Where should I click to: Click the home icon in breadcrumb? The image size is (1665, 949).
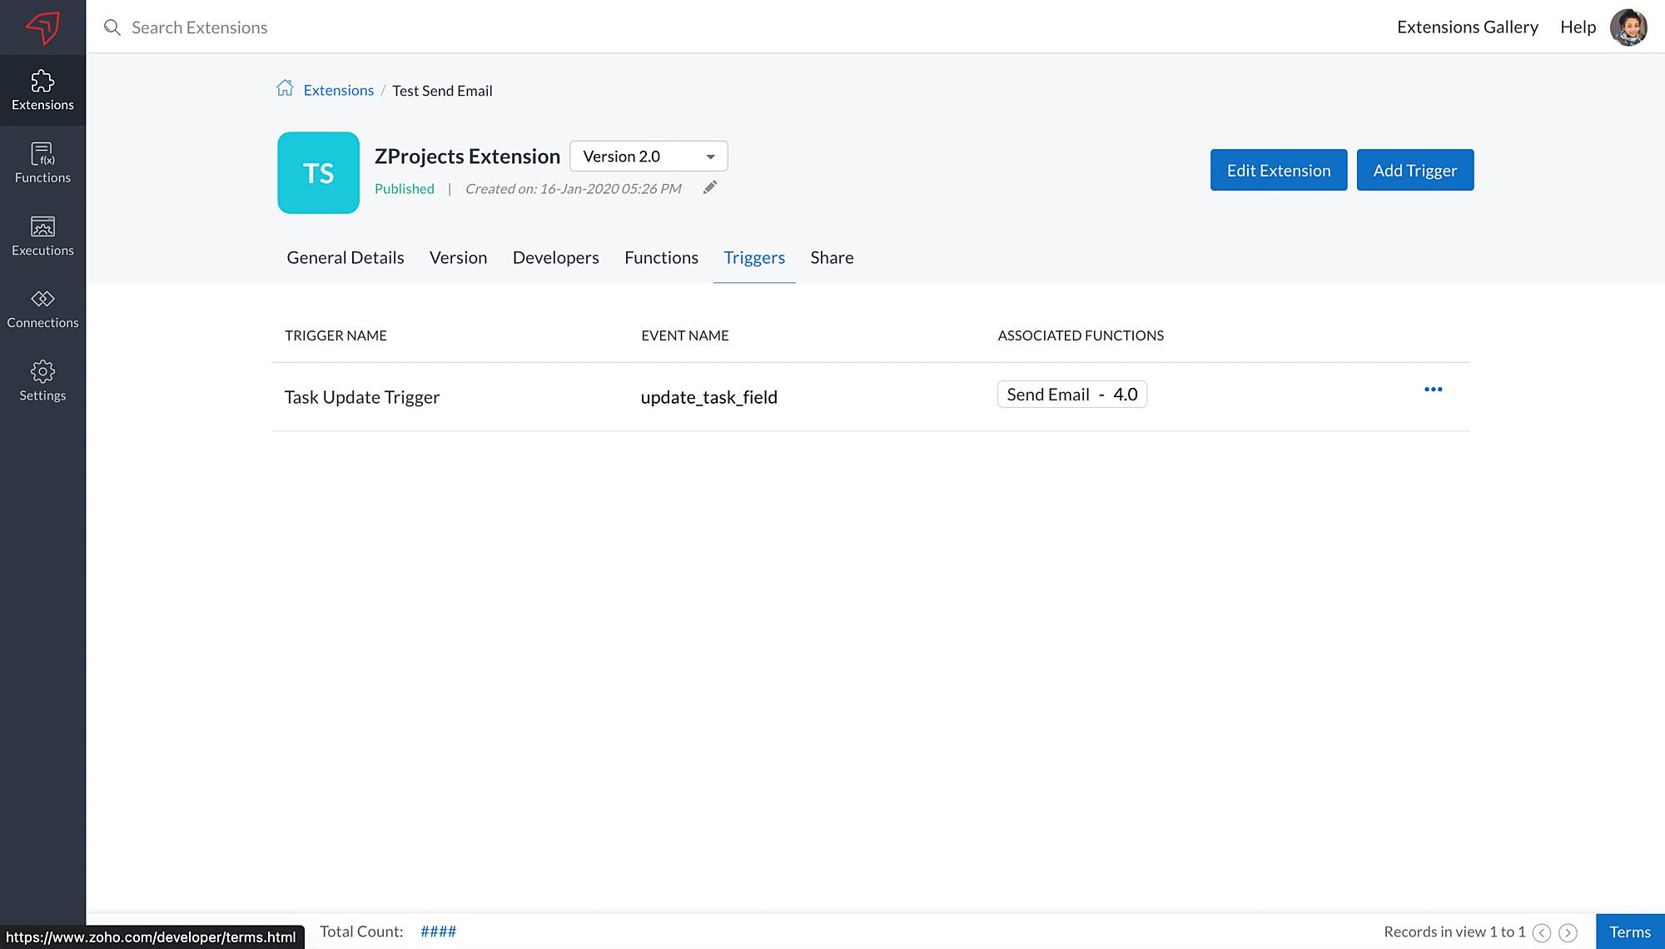tap(285, 88)
